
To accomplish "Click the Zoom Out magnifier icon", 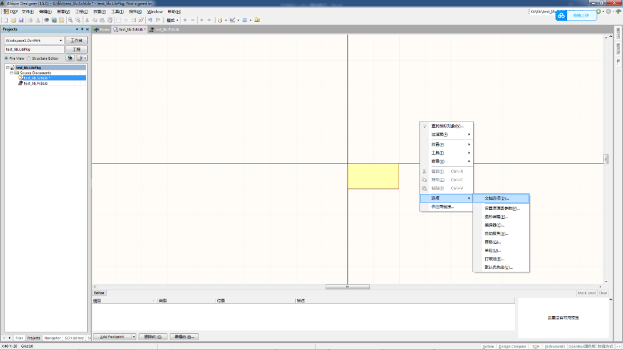I will 78,20.
